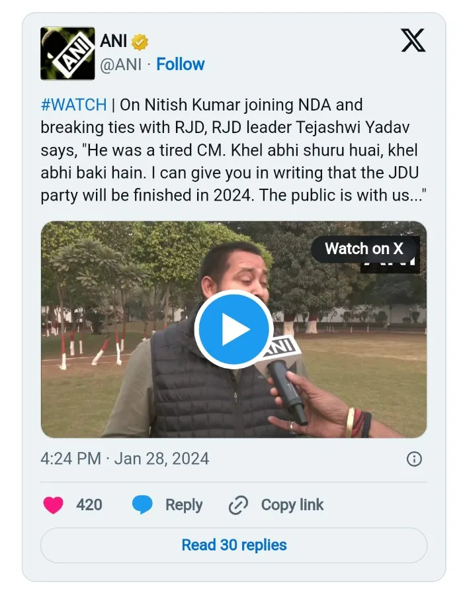Image resolution: width=467 pixels, height=589 pixels.
Task: Click the Tejashwi Yadav video thumbnail
Action: (132, 384)
